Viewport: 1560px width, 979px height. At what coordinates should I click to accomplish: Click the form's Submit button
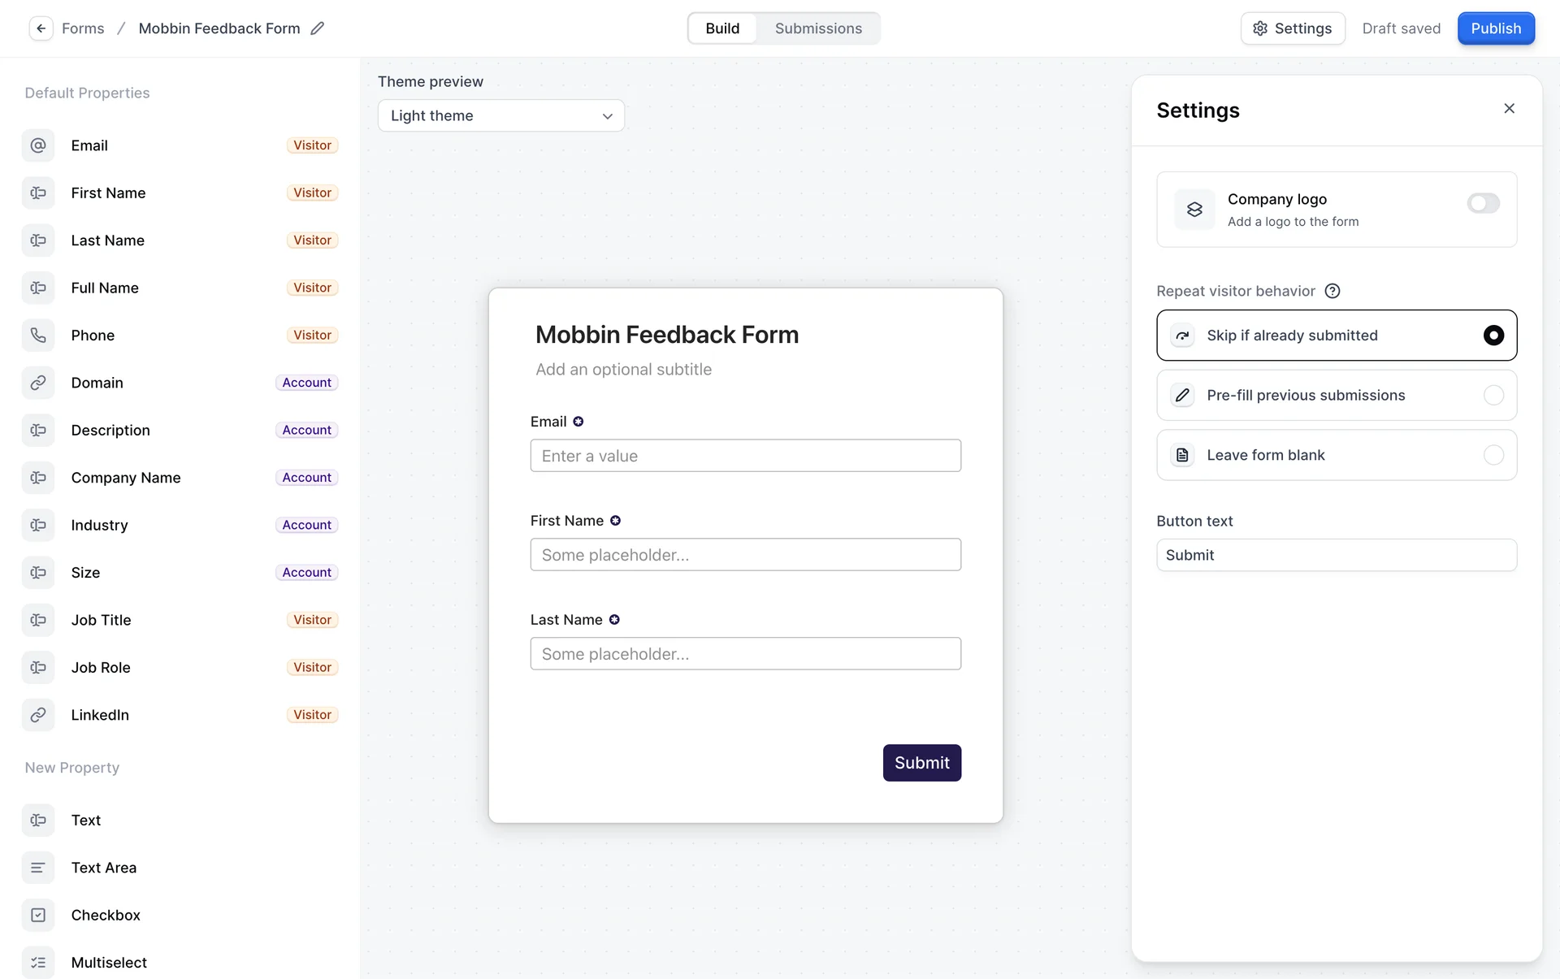click(x=921, y=763)
